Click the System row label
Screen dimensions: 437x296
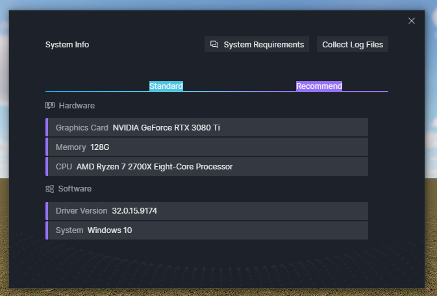pyautogui.click(x=69, y=230)
